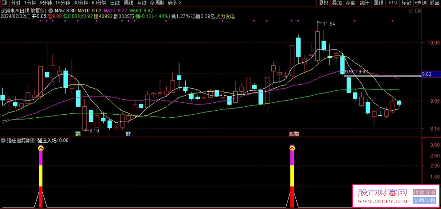441x209 pixels.
Task: Select the 60分钟 period tab
Action: click(99, 3)
